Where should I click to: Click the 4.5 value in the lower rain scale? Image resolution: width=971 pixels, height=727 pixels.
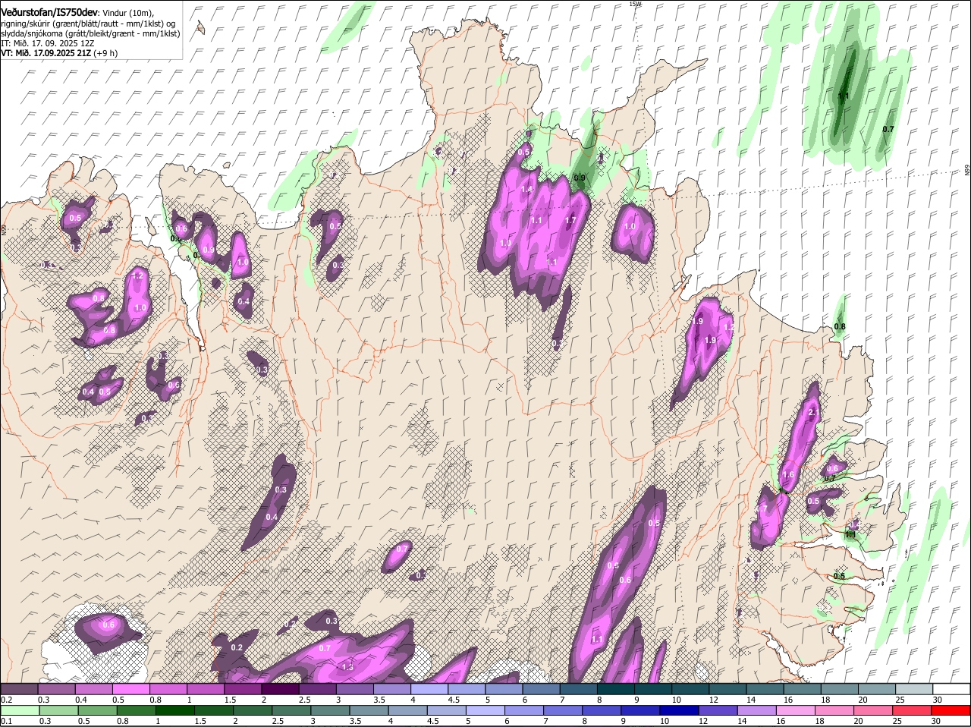(432, 721)
